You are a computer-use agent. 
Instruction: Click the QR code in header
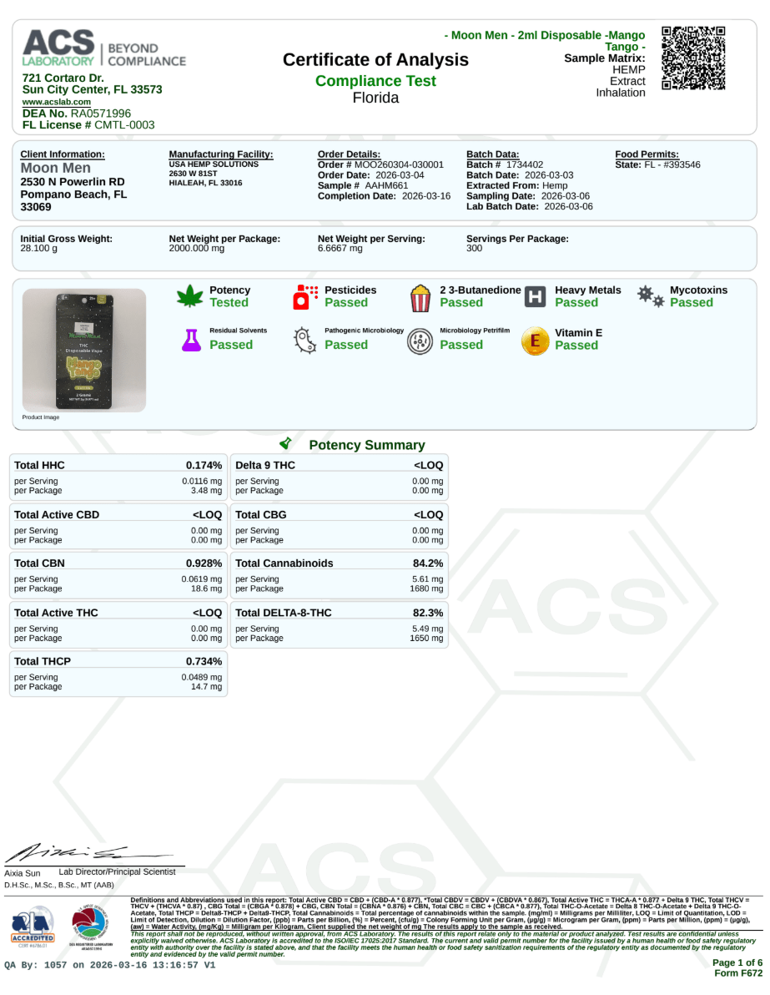(692, 58)
